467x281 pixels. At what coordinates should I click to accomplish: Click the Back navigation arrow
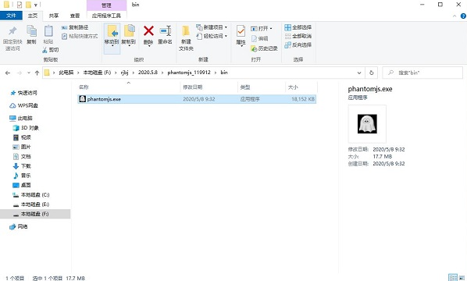8,73
